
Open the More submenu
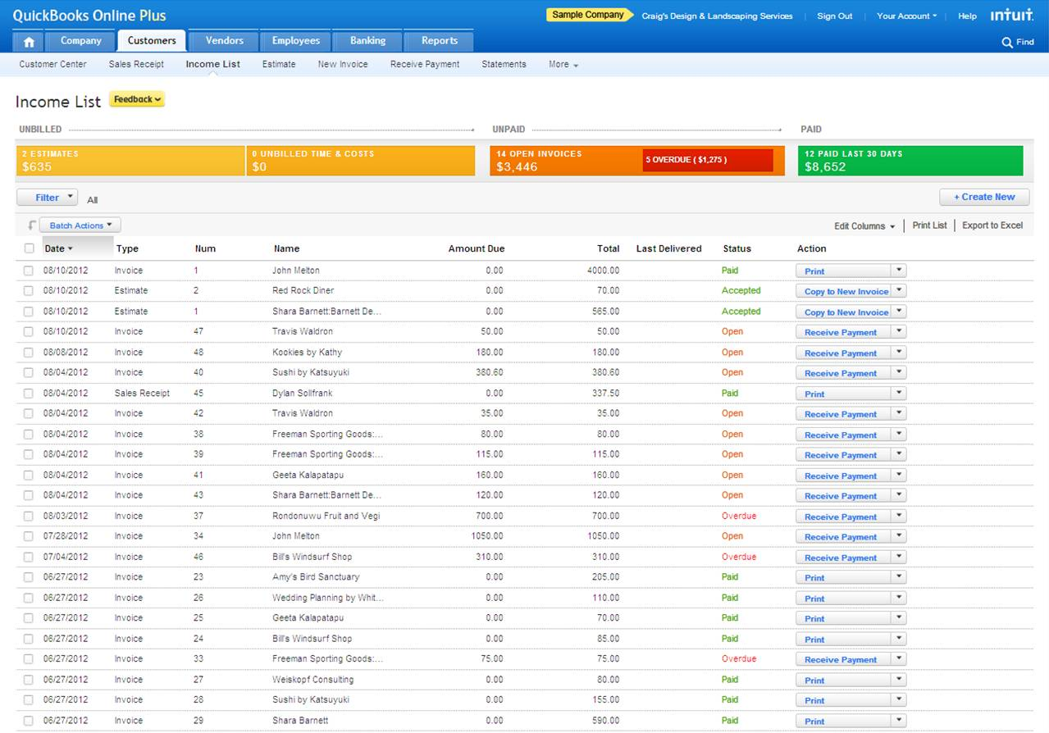pyautogui.click(x=563, y=64)
